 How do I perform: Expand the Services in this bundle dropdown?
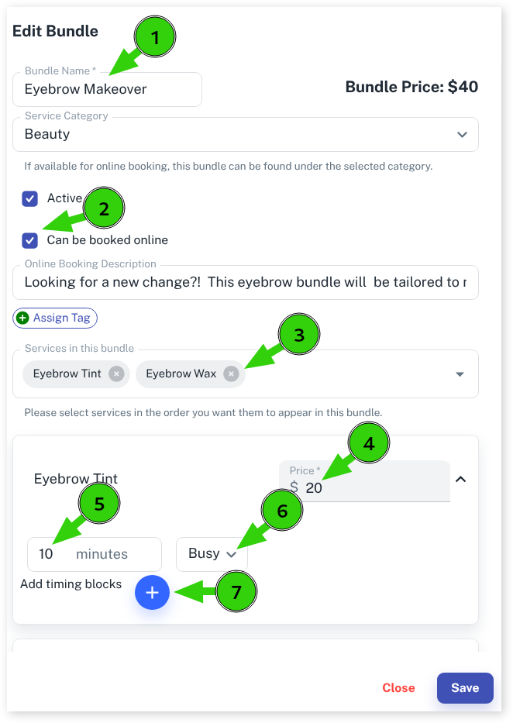[x=460, y=374]
